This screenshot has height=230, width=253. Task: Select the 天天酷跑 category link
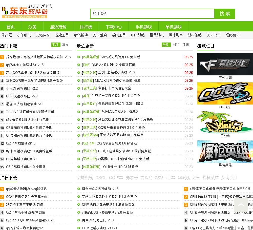coord(100,35)
